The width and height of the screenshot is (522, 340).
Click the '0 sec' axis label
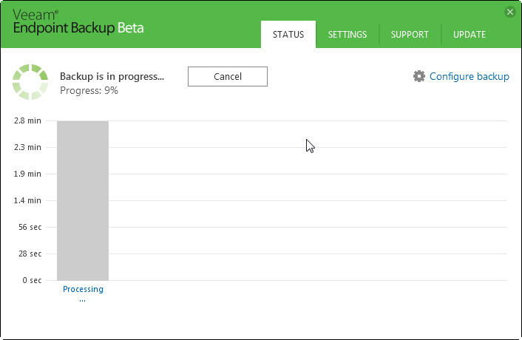[32, 280]
